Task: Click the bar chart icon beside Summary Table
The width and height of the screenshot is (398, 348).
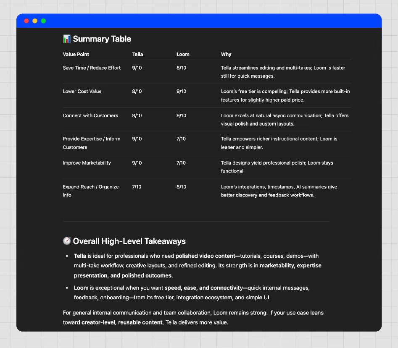Action: 66,39
